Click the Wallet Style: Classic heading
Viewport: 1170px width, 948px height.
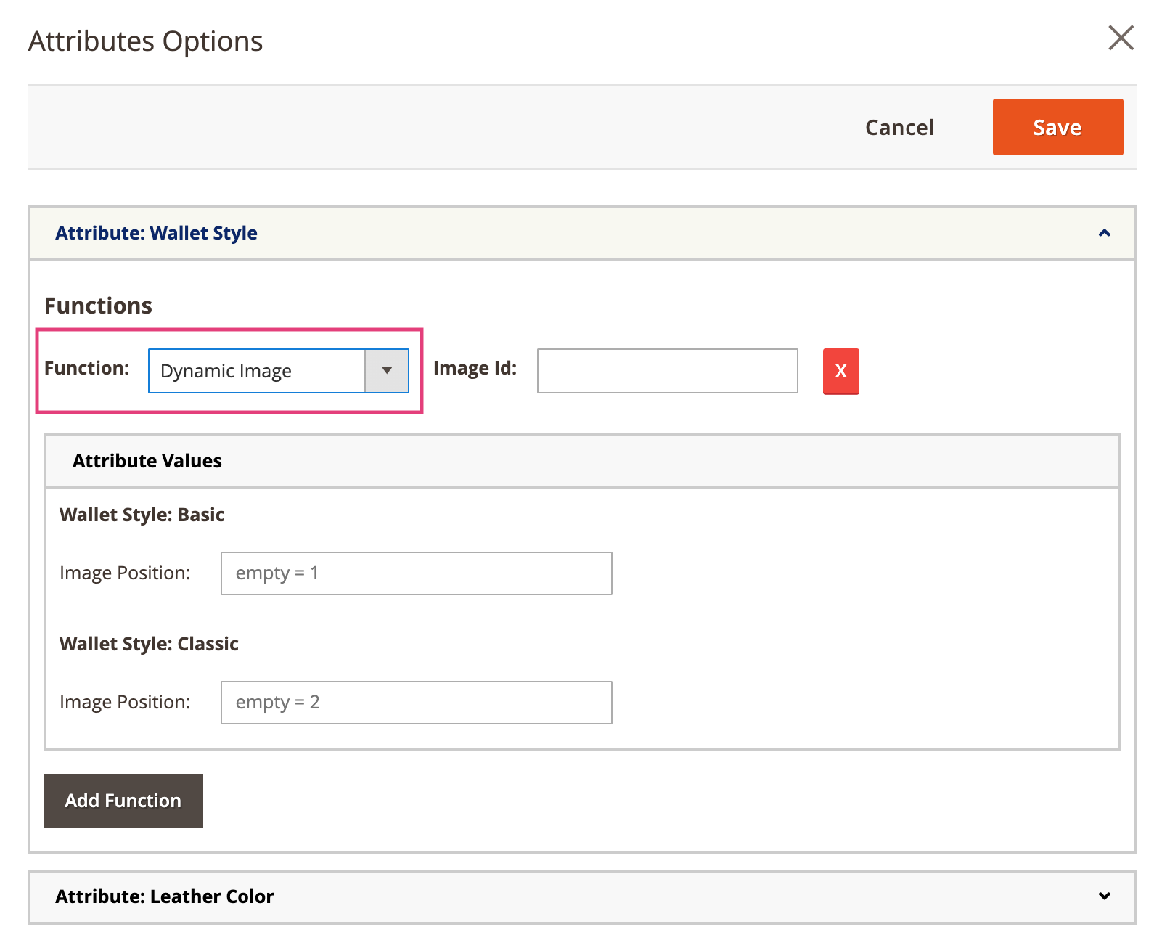149,644
